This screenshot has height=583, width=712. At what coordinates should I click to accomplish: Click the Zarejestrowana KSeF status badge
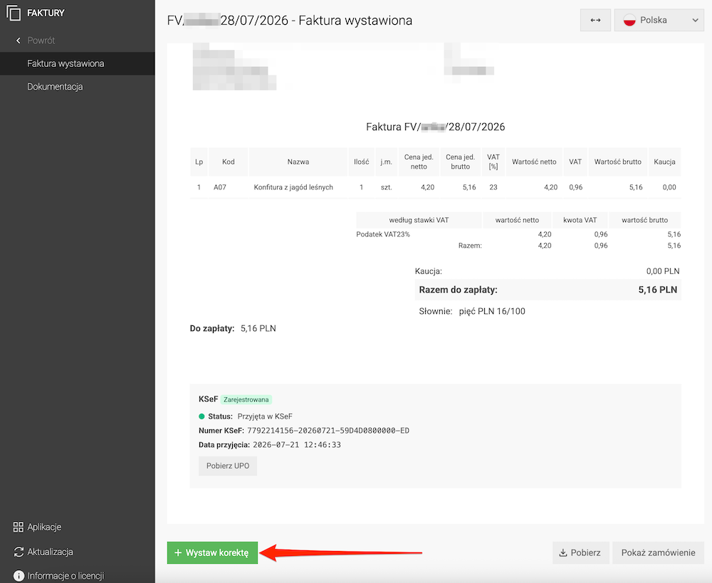(246, 399)
